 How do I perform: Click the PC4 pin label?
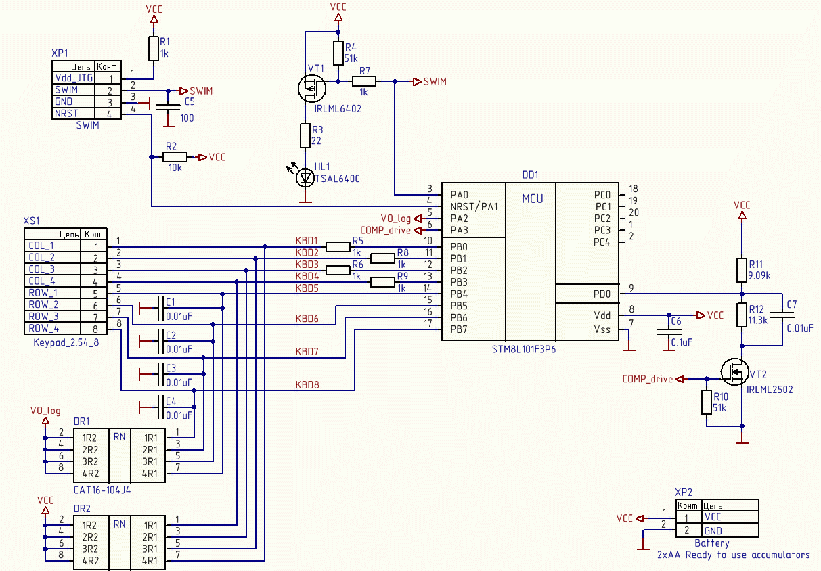point(602,242)
